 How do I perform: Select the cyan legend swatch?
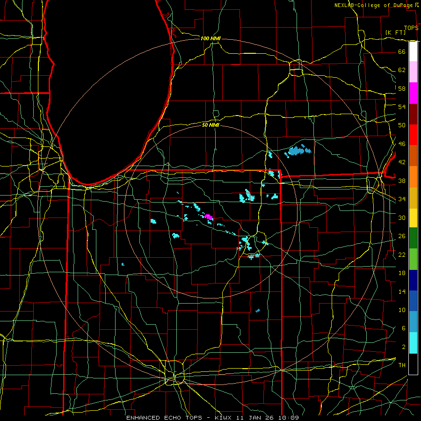(x=413, y=343)
